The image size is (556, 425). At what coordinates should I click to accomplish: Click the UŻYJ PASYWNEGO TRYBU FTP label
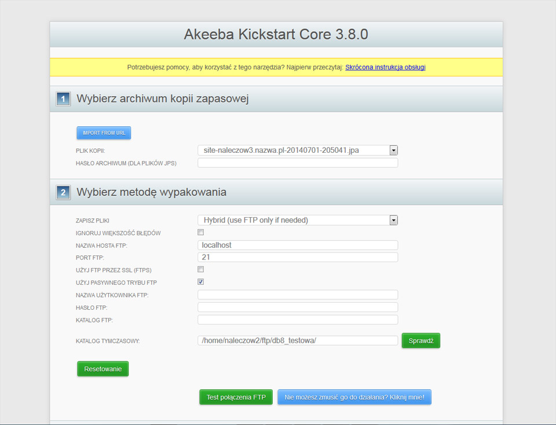(116, 283)
